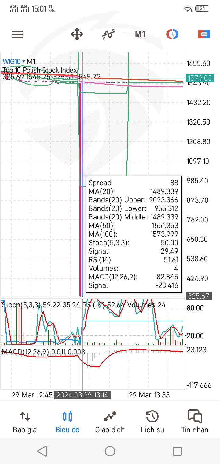Tap the MA(100) value 1573.999
Screen dimensions: 220x464
tap(164, 234)
